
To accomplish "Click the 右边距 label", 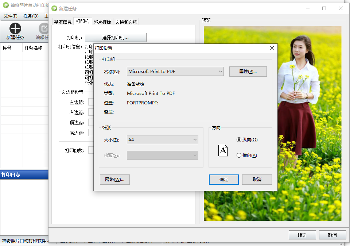I will (x=77, y=112).
